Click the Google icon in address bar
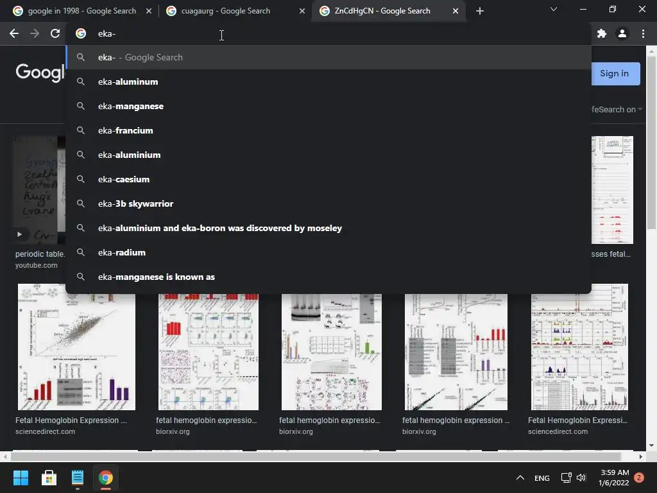The image size is (657, 493). (x=81, y=33)
